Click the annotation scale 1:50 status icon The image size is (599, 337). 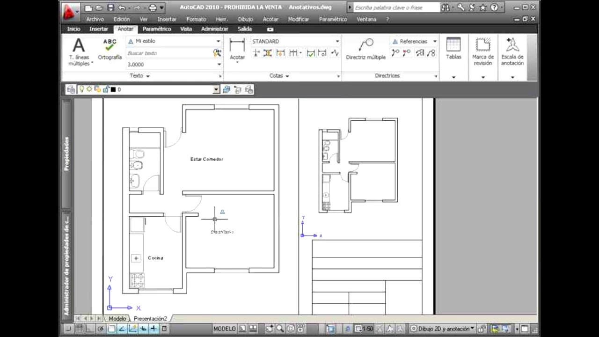click(x=364, y=329)
